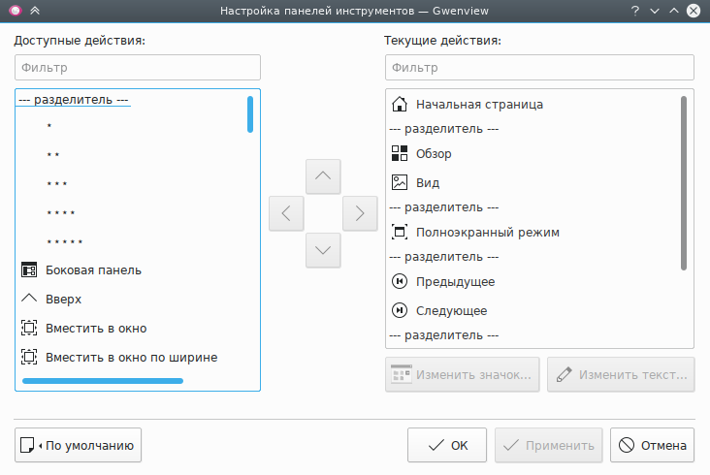The height and width of the screenshot is (475, 710).
Task: Select the Боковая панель sidebar icon
Action: click(x=29, y=269)
